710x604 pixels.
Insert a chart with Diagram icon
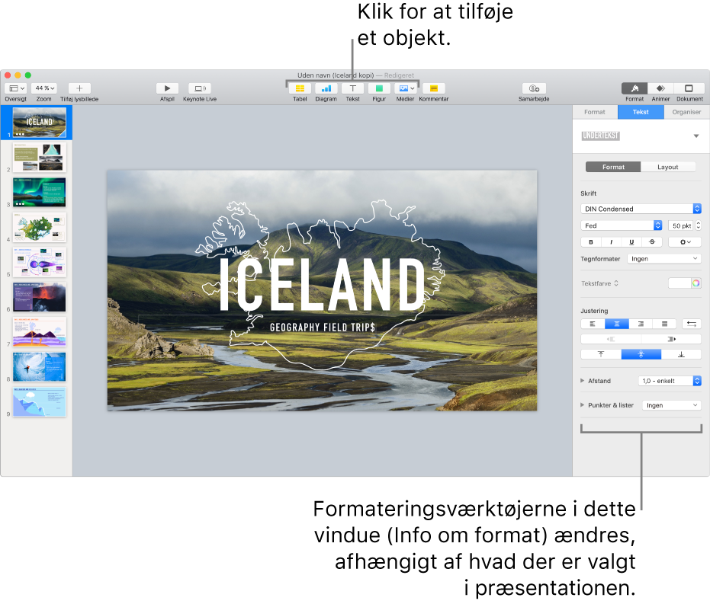pyautogui.click(x=326, y=88)
